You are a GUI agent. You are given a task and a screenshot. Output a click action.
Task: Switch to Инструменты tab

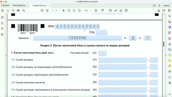19,5
